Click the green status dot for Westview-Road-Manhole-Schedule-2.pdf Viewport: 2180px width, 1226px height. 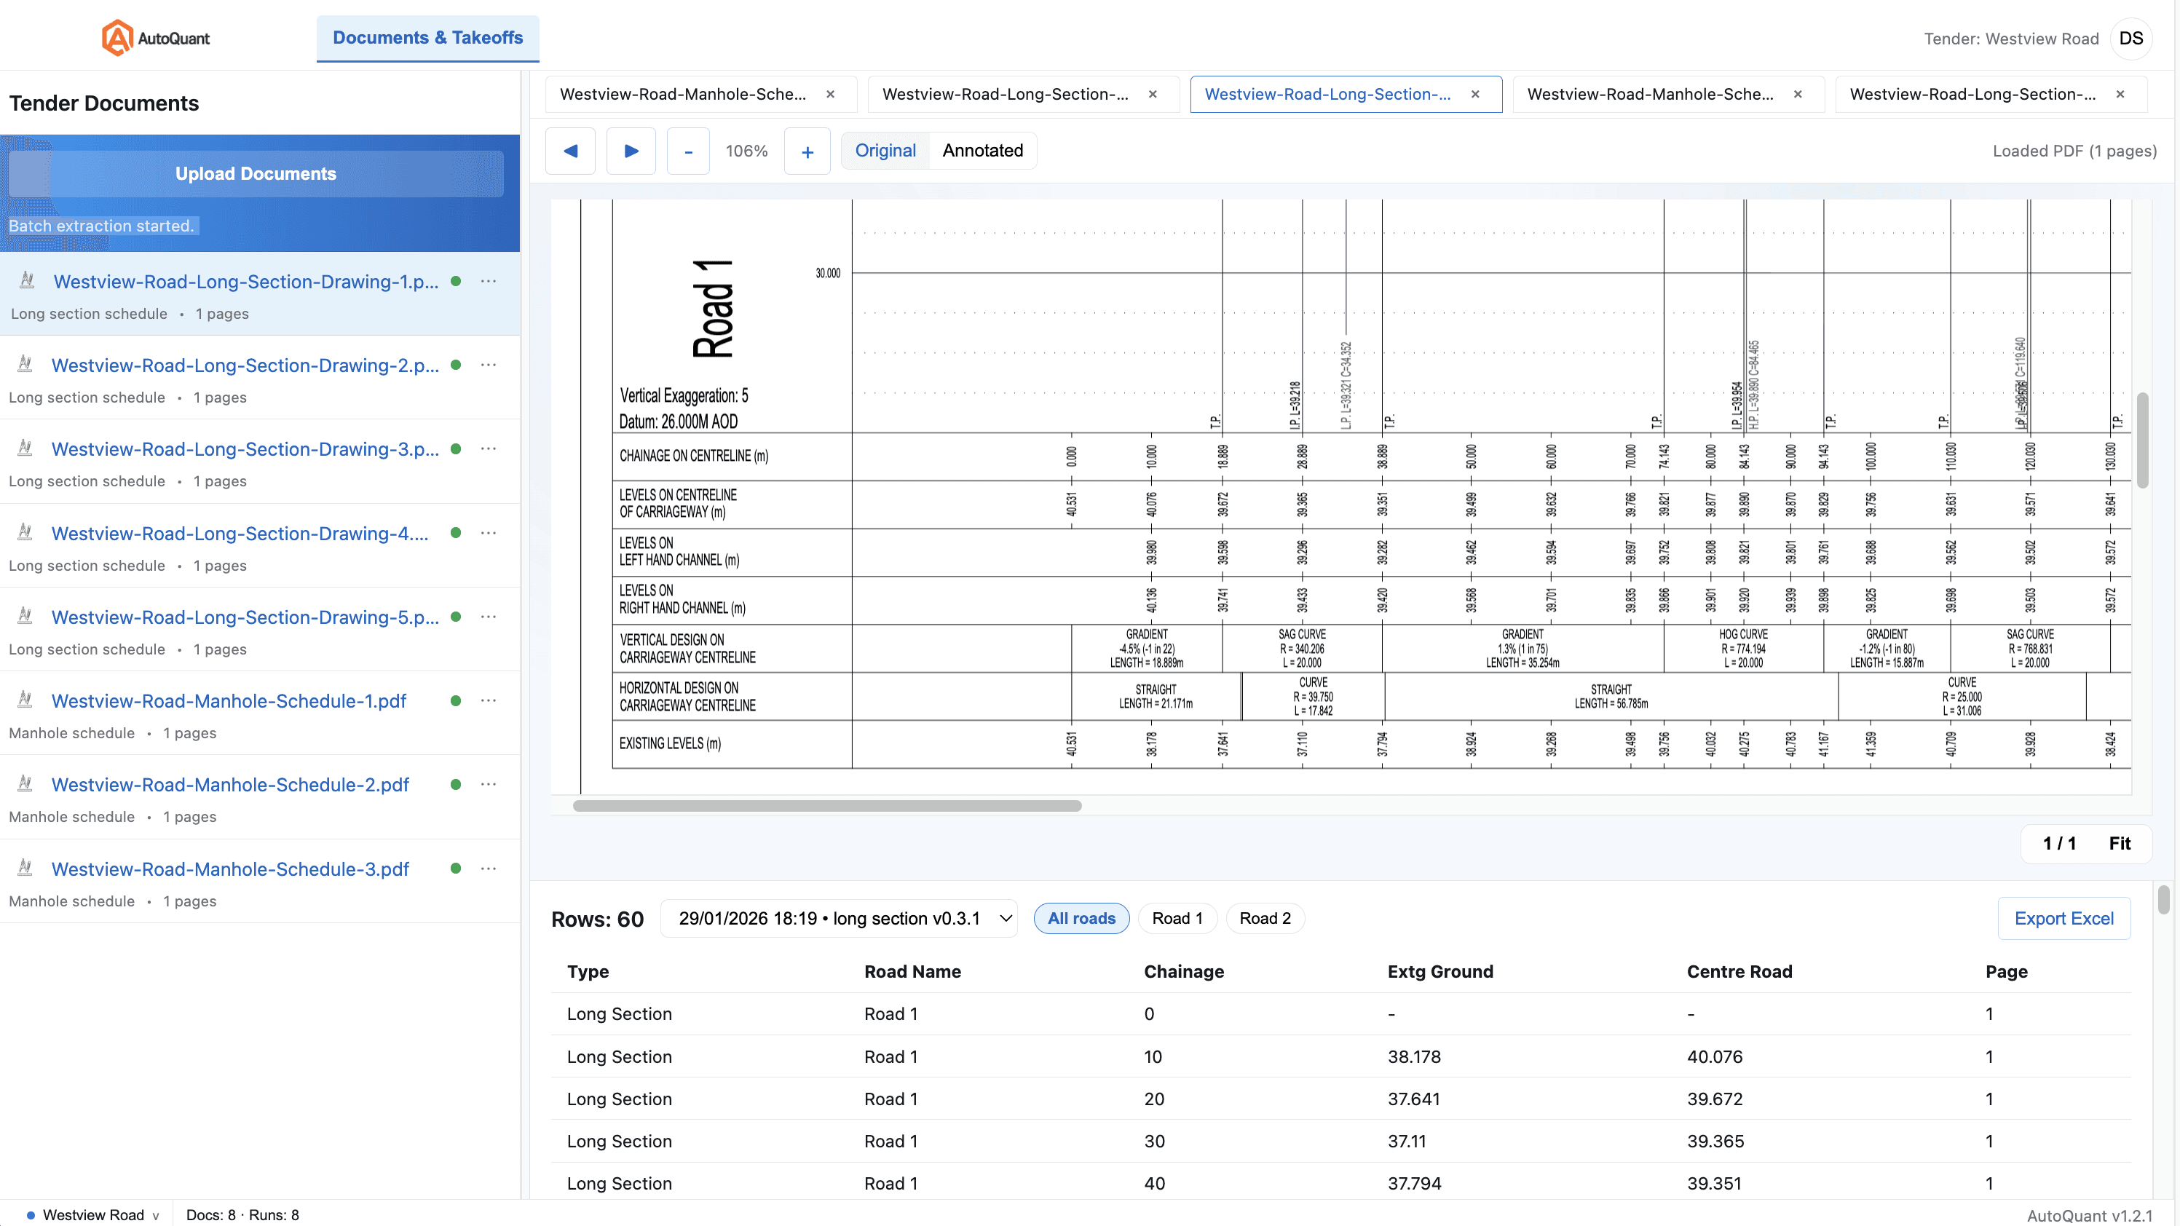[x=455, y=784]
